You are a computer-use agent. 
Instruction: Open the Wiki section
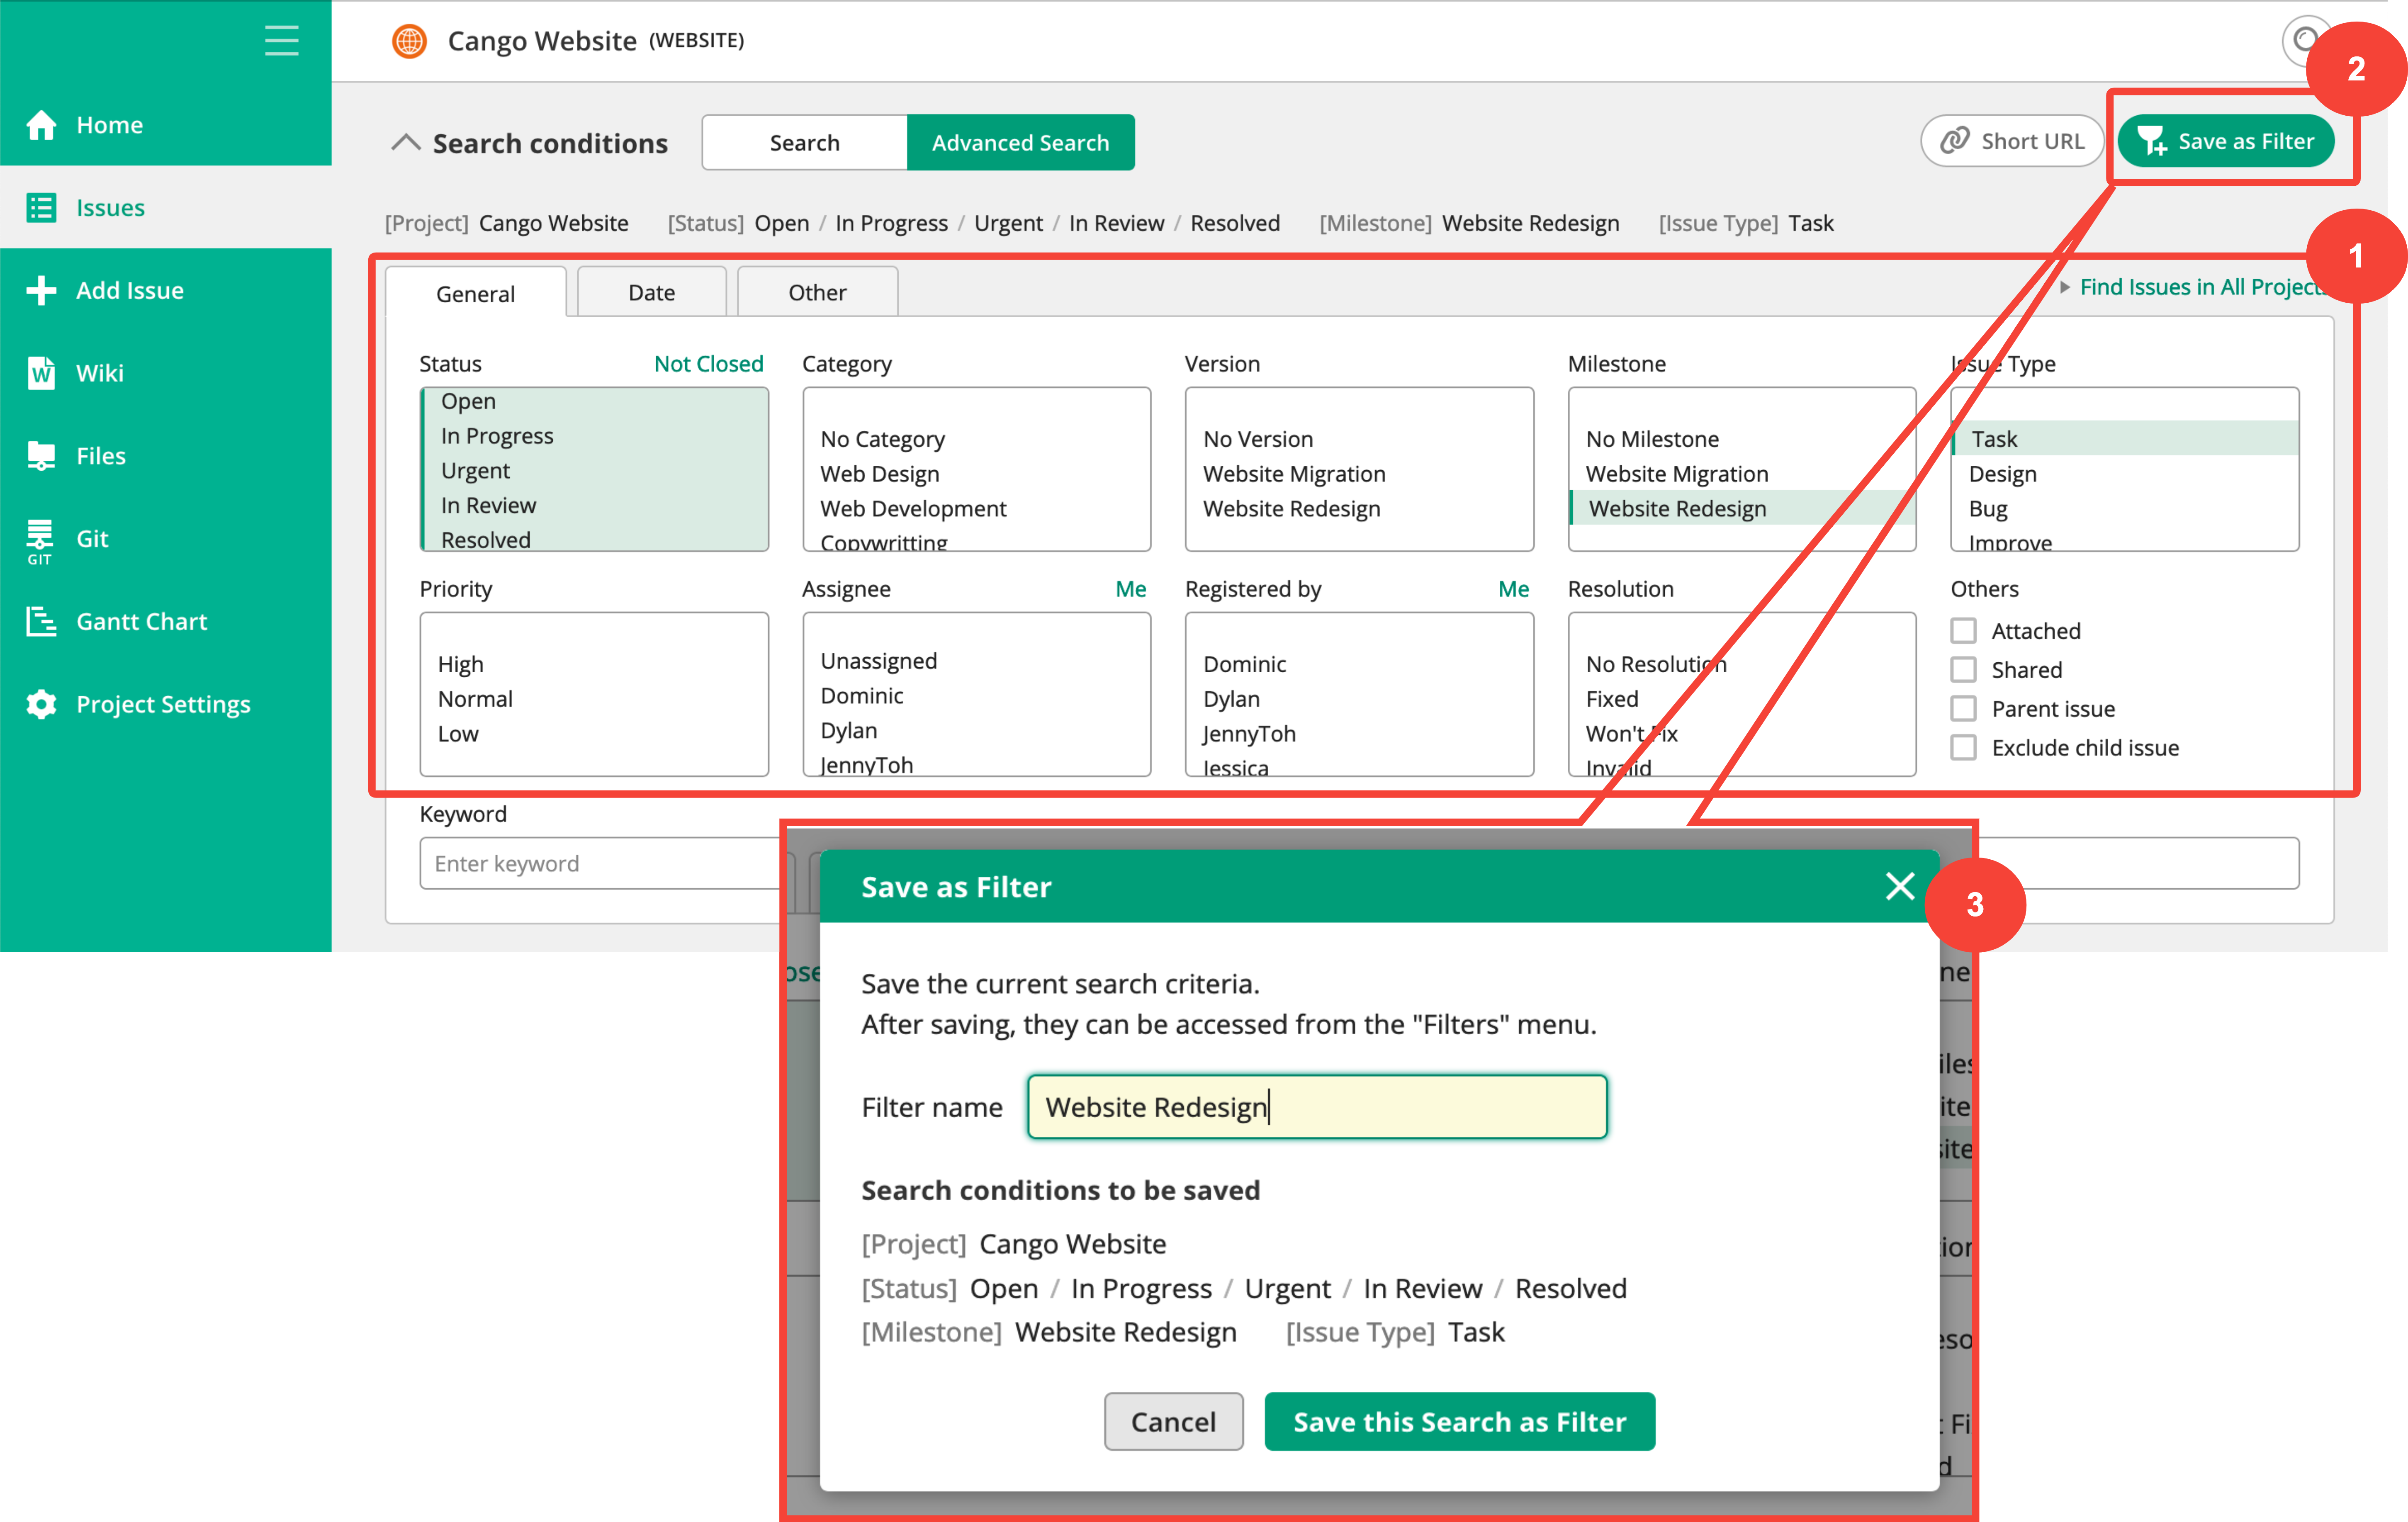tap(166, 373)
